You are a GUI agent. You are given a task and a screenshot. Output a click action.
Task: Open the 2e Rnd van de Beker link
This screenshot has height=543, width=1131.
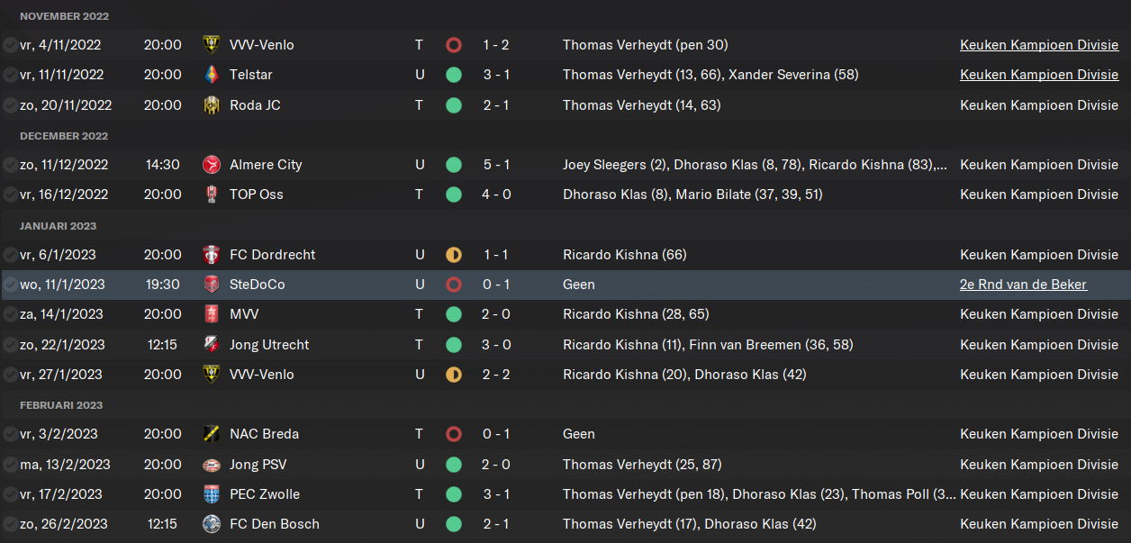tap(1023, 285)
